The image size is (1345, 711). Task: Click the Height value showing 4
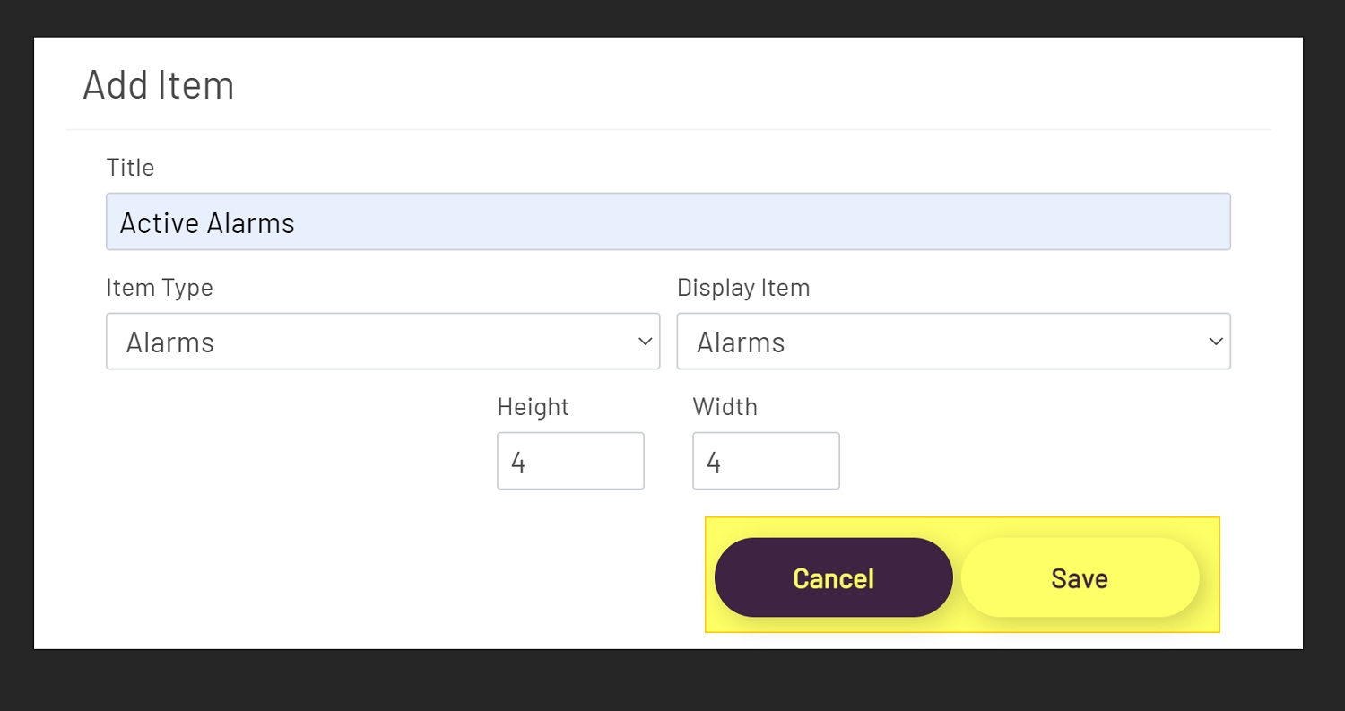[518, 461]
